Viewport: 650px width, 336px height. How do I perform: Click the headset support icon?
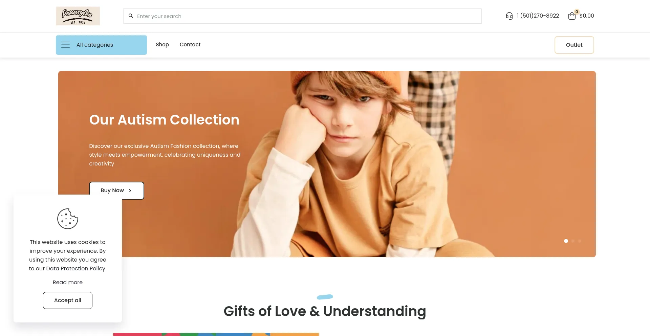[509, 16]
